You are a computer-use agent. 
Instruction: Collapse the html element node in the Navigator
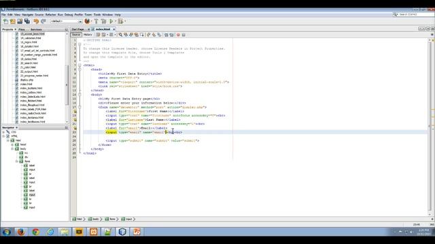(7, 140)
